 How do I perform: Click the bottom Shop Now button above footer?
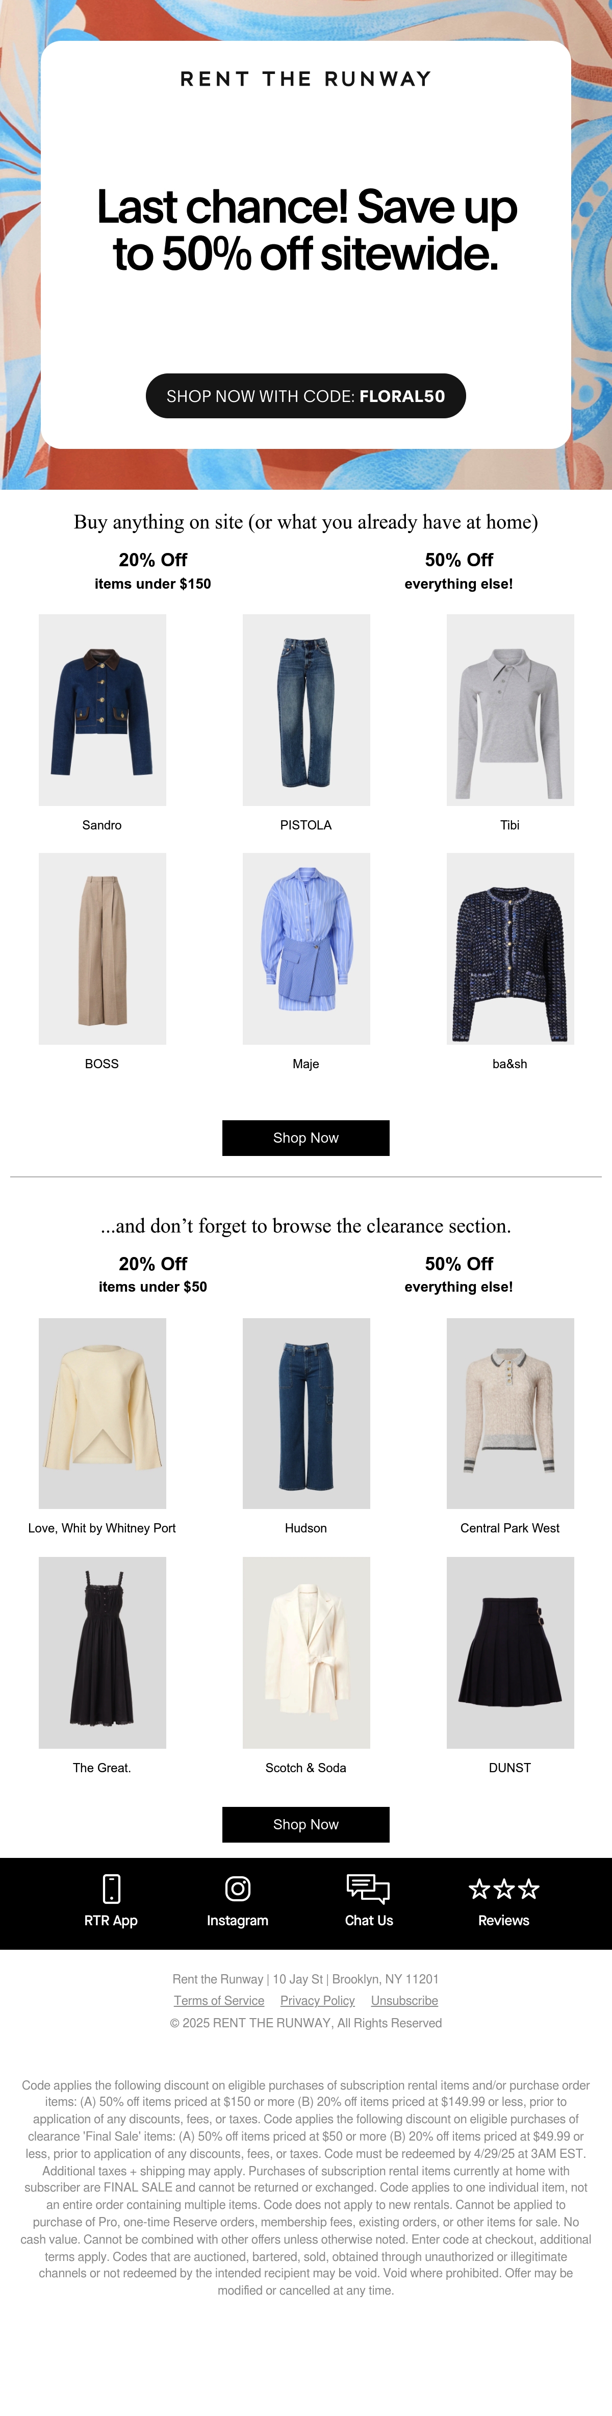[305, 1824]
